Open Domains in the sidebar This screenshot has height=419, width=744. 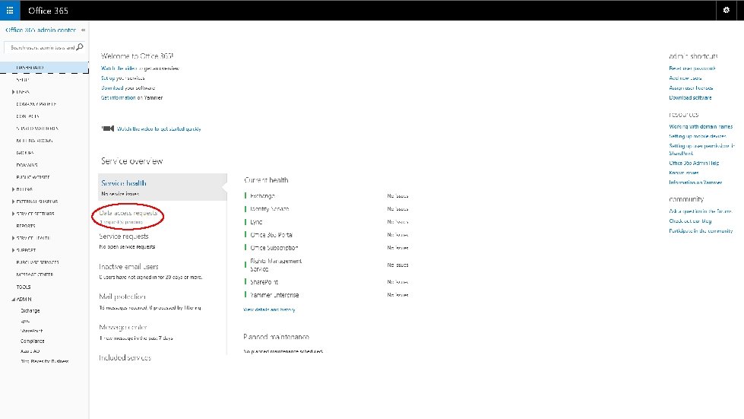pyautogui.click(x=27, y=165)
